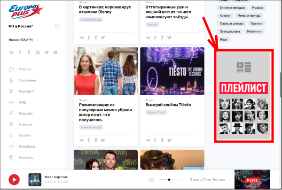Open Новости menu item
Viewport: 282px width, 190px height.
tap(25, 124)
